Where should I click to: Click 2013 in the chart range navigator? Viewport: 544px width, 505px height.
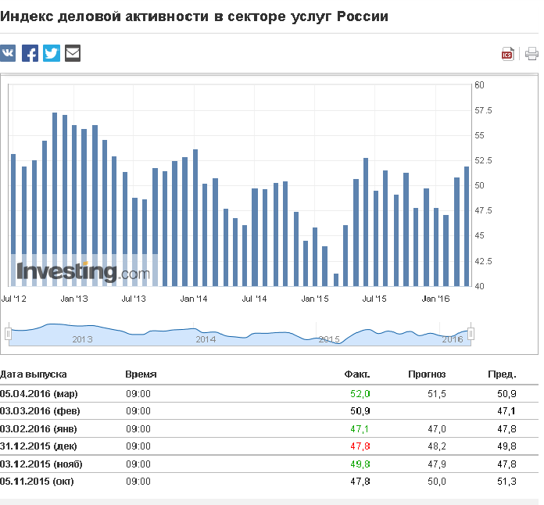click(x=83, y=339)
